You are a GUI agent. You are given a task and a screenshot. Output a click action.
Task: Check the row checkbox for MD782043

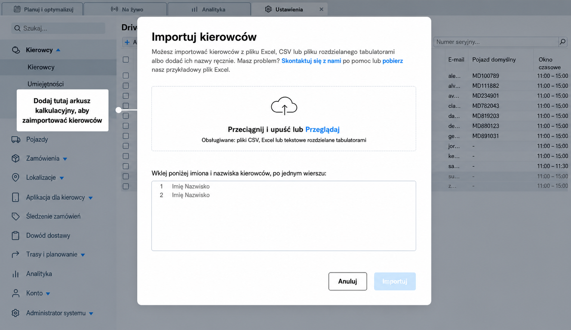click(126, 106)
